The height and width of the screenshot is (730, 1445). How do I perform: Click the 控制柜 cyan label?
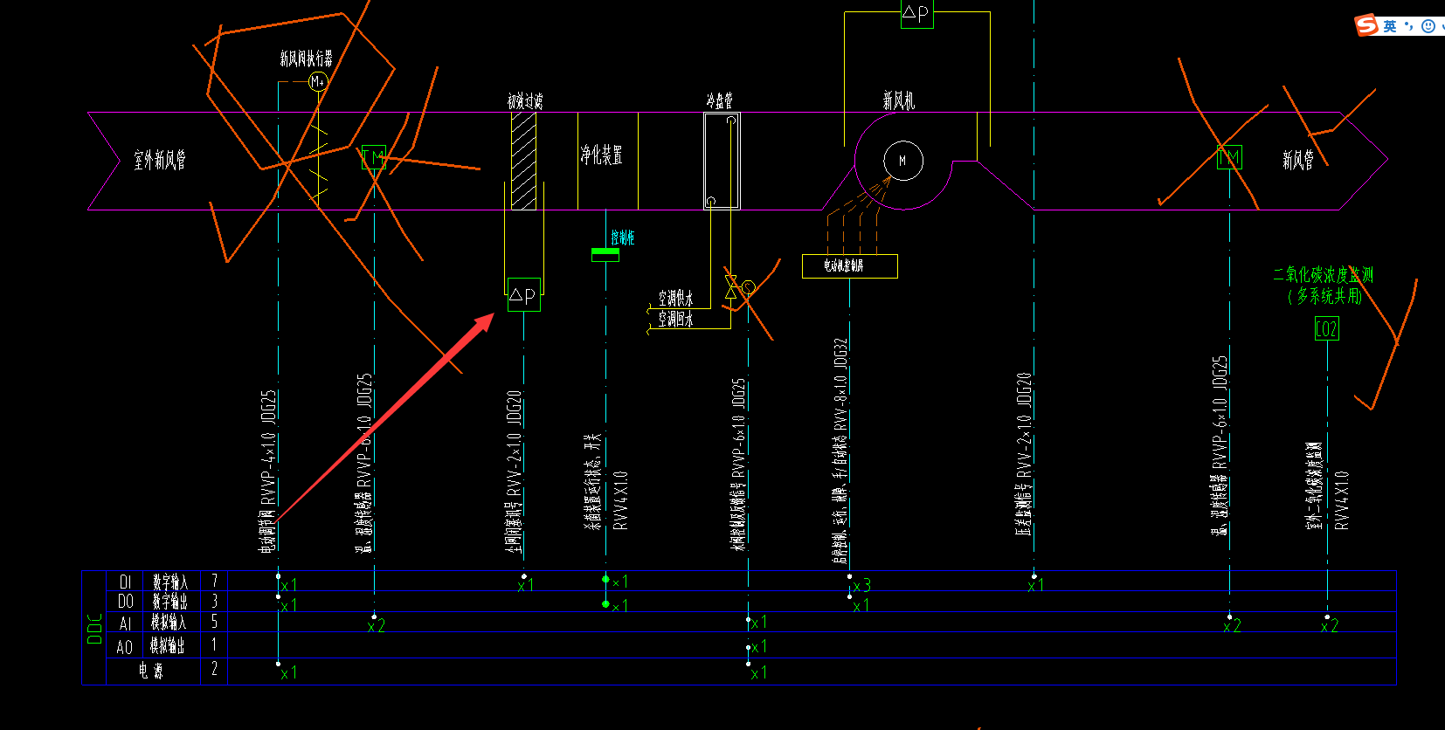tap(623, 238)
